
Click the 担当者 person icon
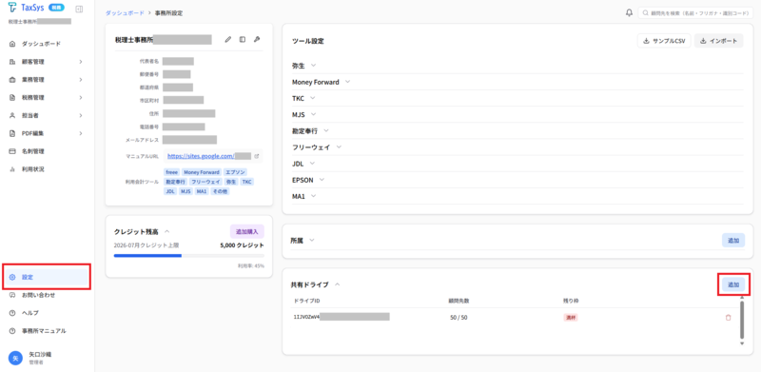click(12, 115)
